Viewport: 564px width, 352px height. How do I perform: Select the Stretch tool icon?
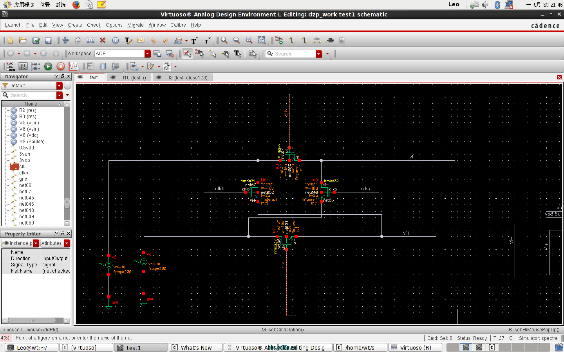click(x=90, y=40)
